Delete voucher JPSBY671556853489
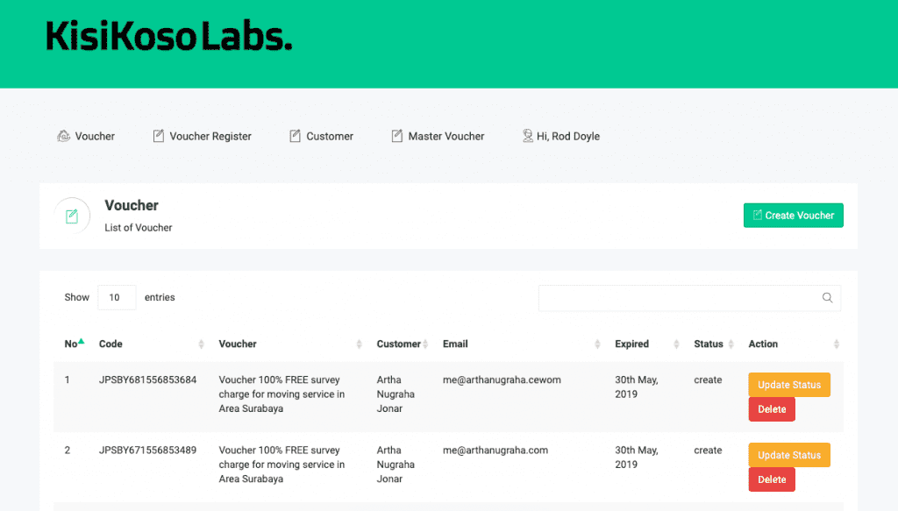898x511 pixels. [772, 479]
